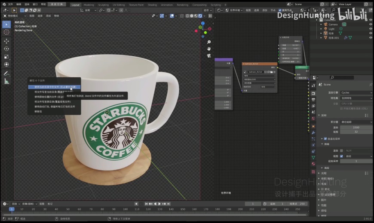Pause the viewport render preview

210,16
